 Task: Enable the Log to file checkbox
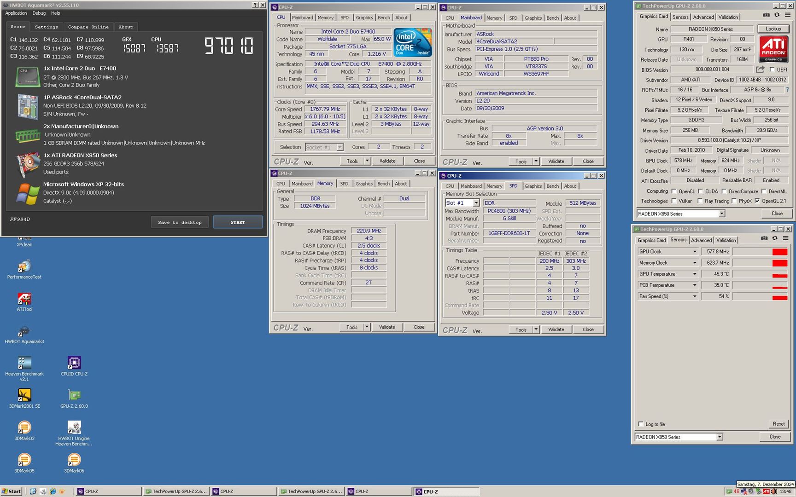(641, 424)
